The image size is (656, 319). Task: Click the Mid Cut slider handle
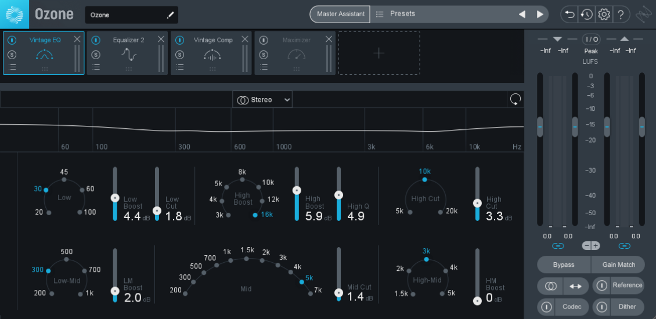point(338,293)
